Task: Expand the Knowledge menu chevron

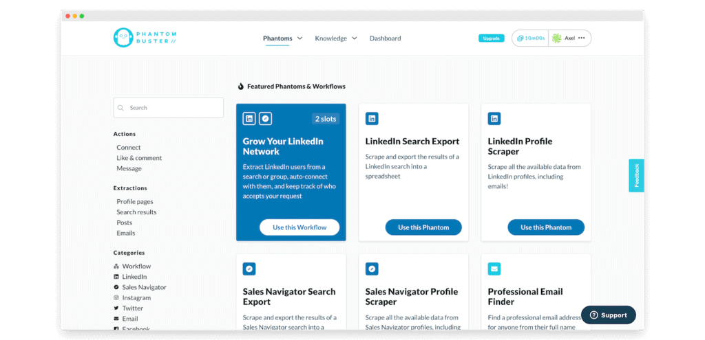Action: click(355, 38)
